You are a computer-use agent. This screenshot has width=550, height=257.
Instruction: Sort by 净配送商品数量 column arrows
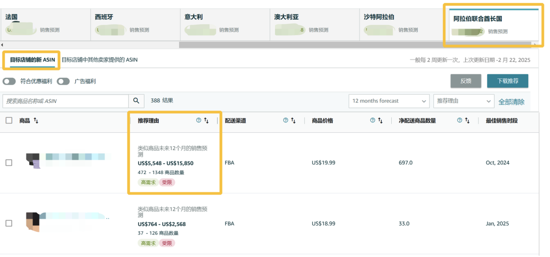467,121
